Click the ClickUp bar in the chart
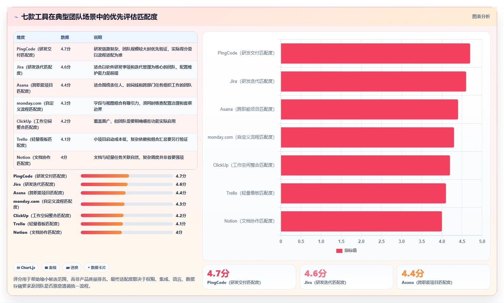Viewport: 504px width, 303px height. point(365,165)
